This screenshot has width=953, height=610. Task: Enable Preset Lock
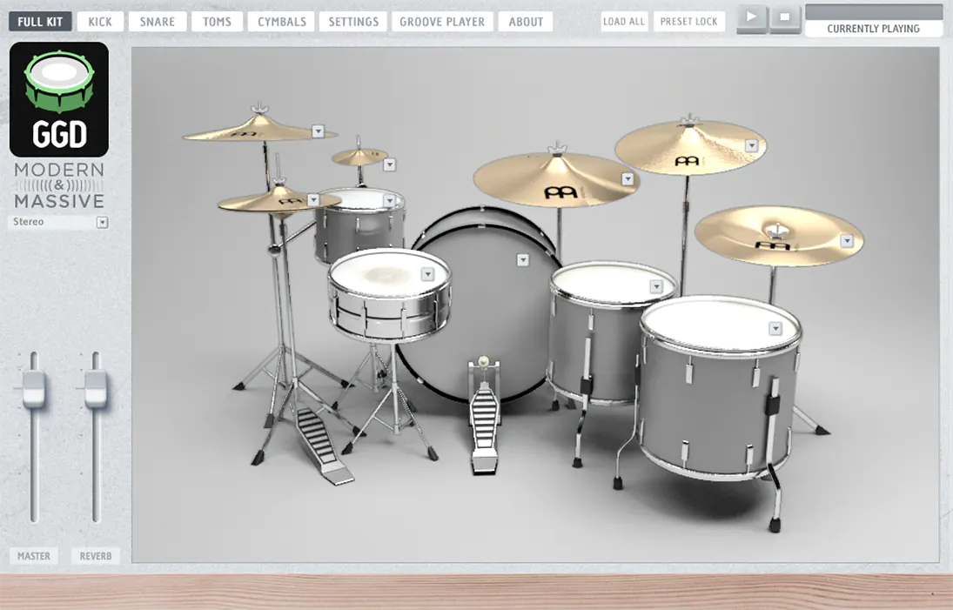(688, 22)
